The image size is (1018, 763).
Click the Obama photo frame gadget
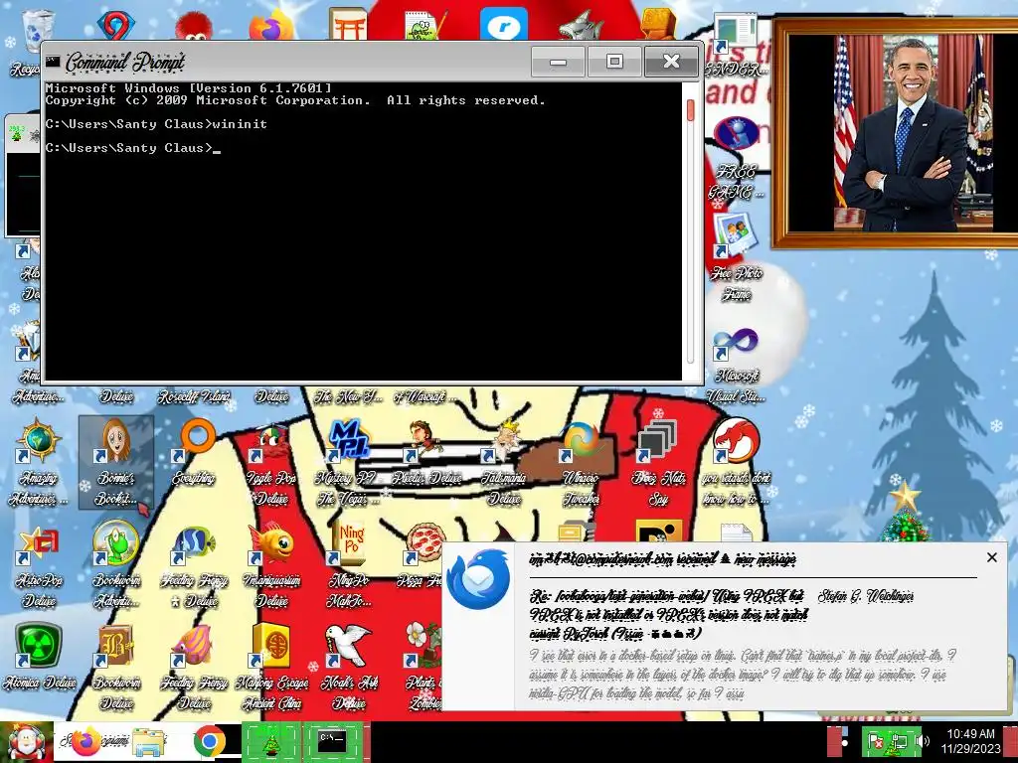(896, 133)
